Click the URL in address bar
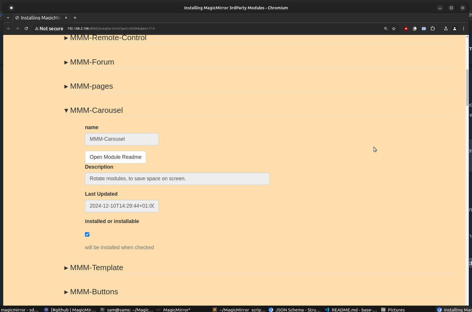 [111, 28]
